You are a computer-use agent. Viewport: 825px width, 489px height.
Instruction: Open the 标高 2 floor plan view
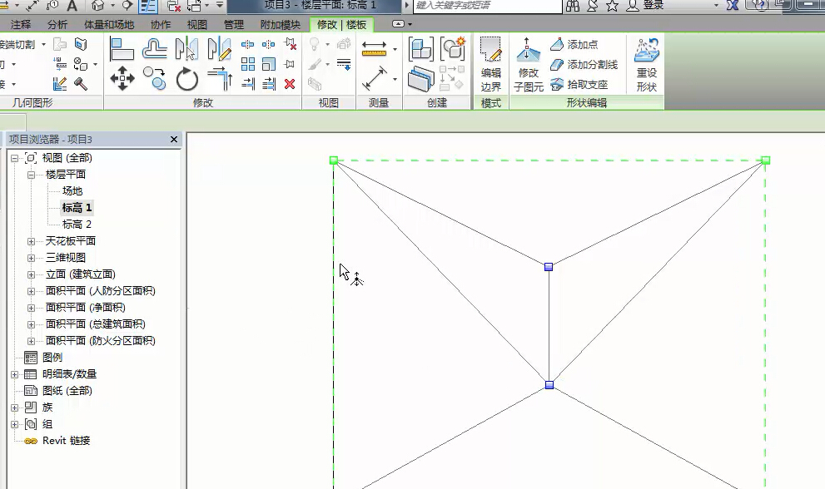pyautogui.click(x=77, y=225)
